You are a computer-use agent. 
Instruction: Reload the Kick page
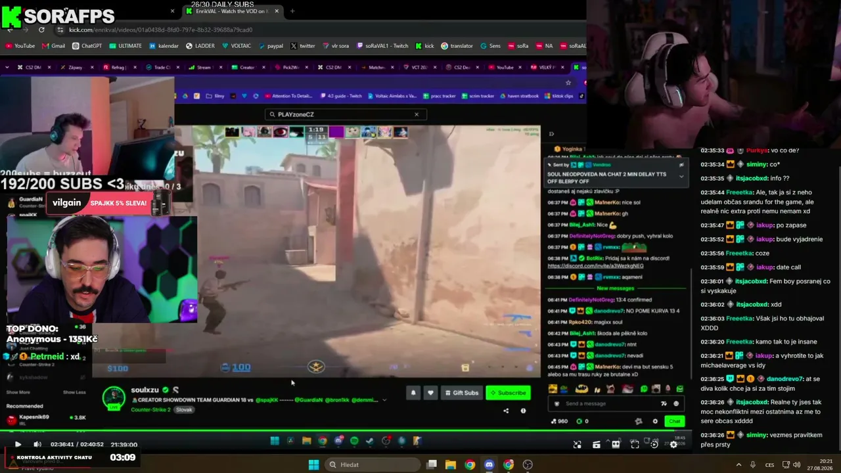[41, 30]
